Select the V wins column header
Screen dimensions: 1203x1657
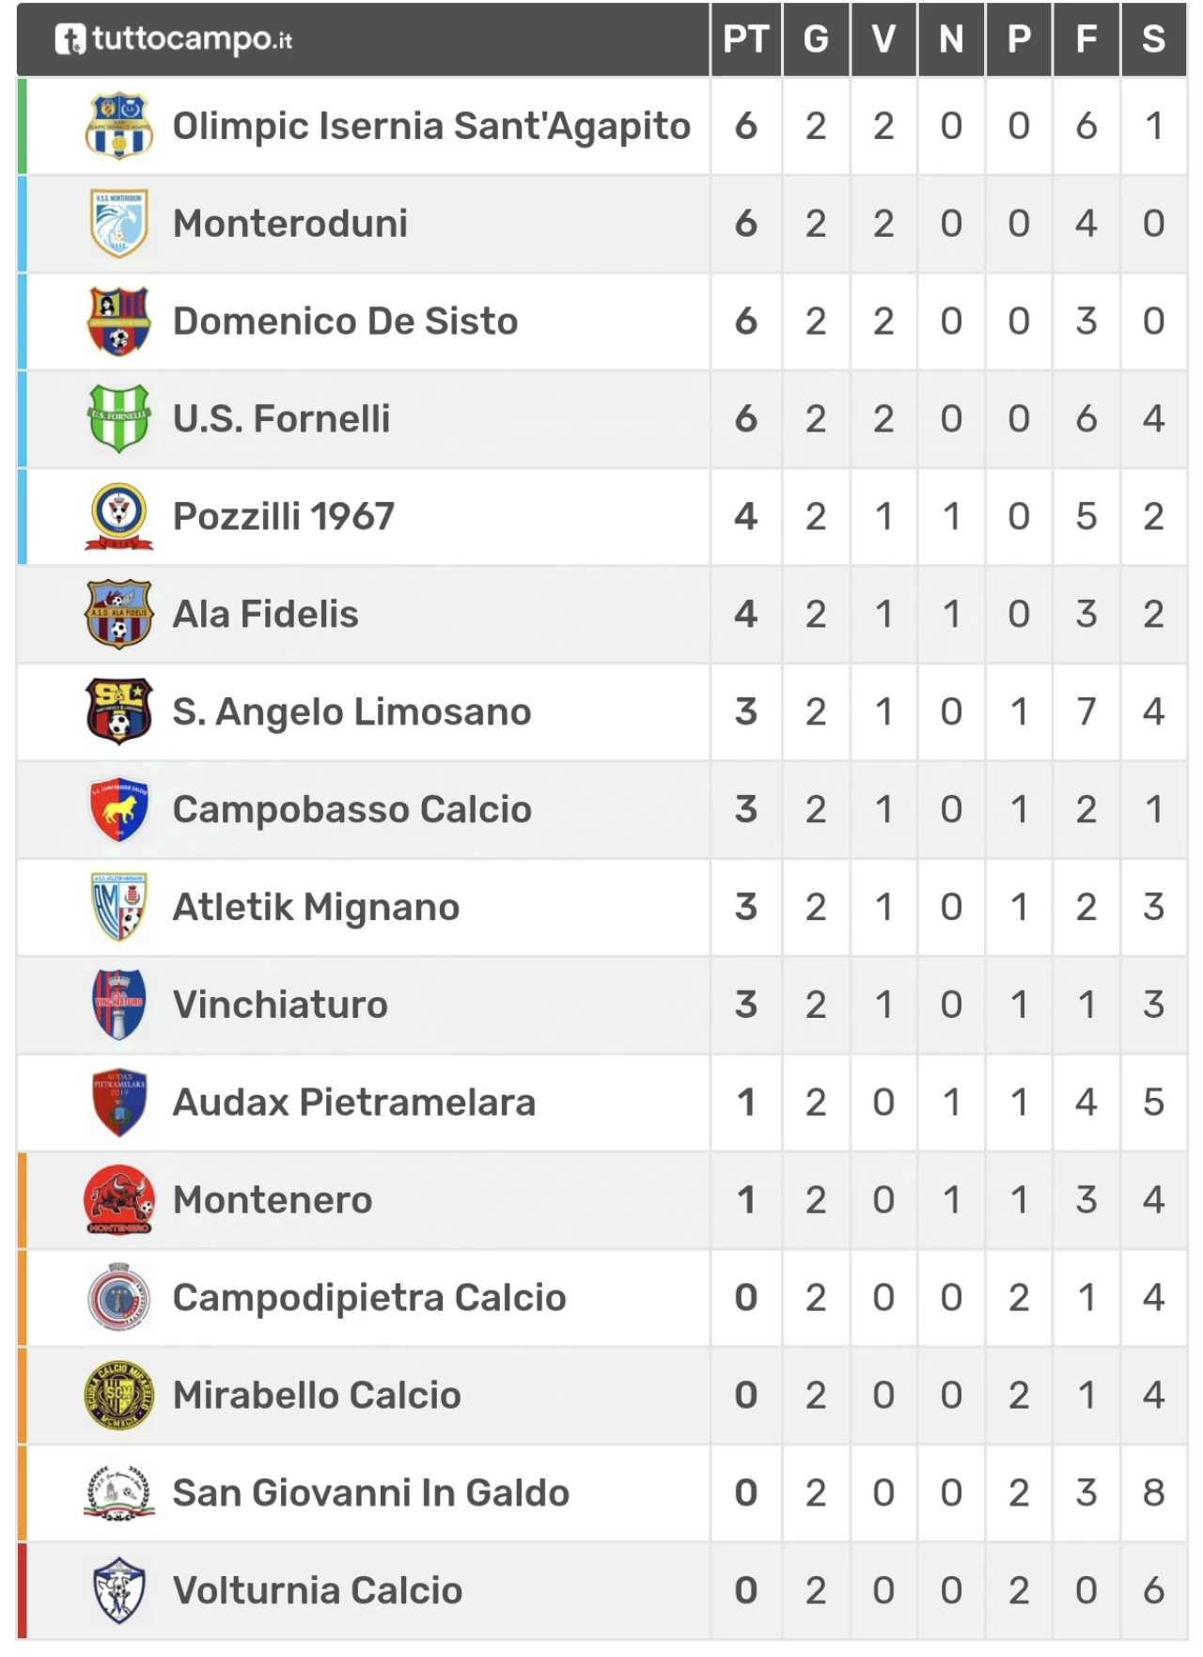(x=883, y=39)
